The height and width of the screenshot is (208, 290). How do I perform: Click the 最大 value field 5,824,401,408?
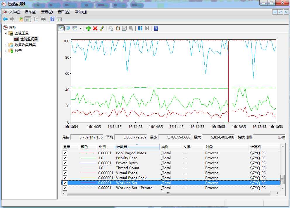point(218,137)
